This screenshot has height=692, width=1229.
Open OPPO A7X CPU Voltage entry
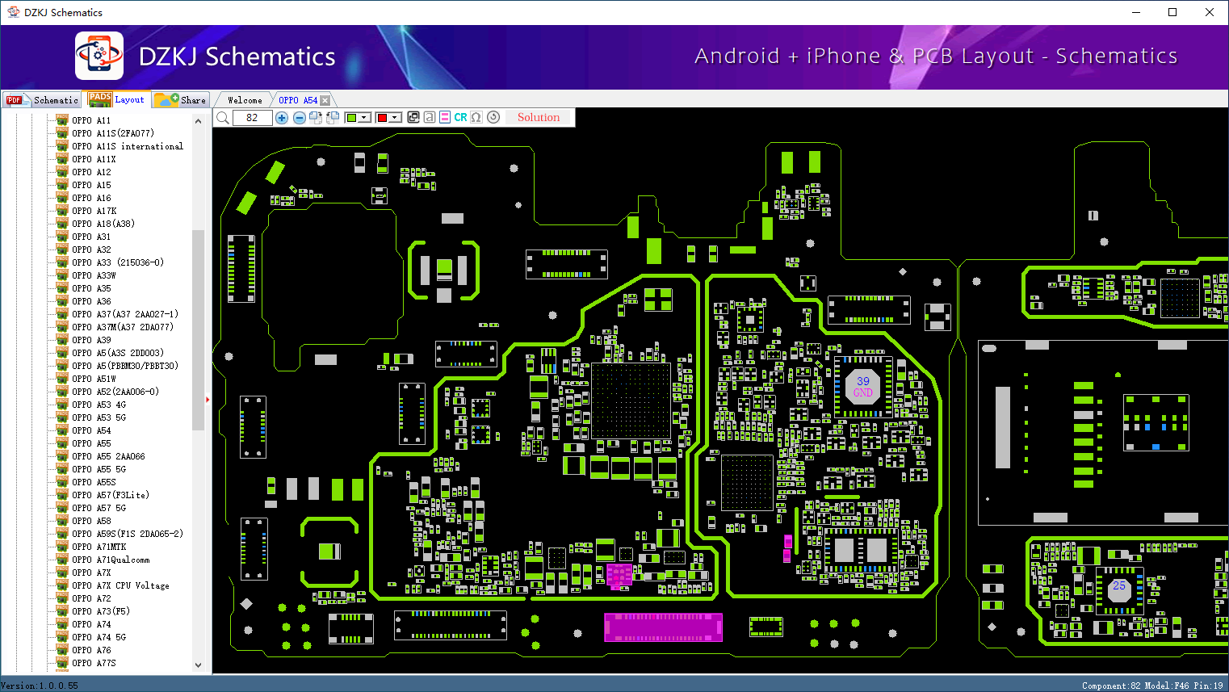(121, 585)
